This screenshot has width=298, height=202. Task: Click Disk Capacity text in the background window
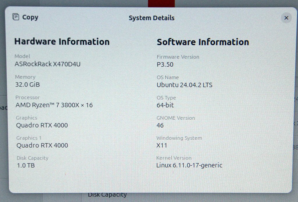coord(107,195)
